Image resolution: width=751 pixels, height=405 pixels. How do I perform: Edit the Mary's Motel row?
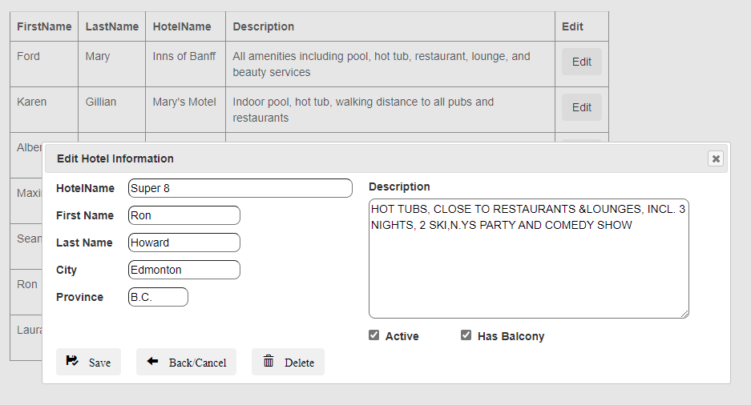[581, 107]
